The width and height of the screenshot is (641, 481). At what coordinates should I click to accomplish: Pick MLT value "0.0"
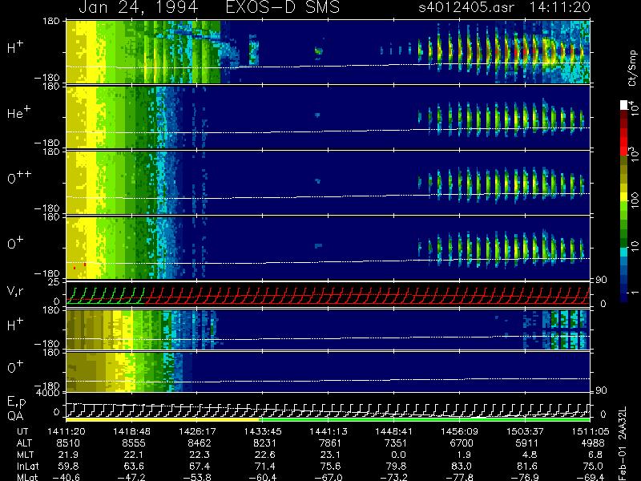coord(398,455)
